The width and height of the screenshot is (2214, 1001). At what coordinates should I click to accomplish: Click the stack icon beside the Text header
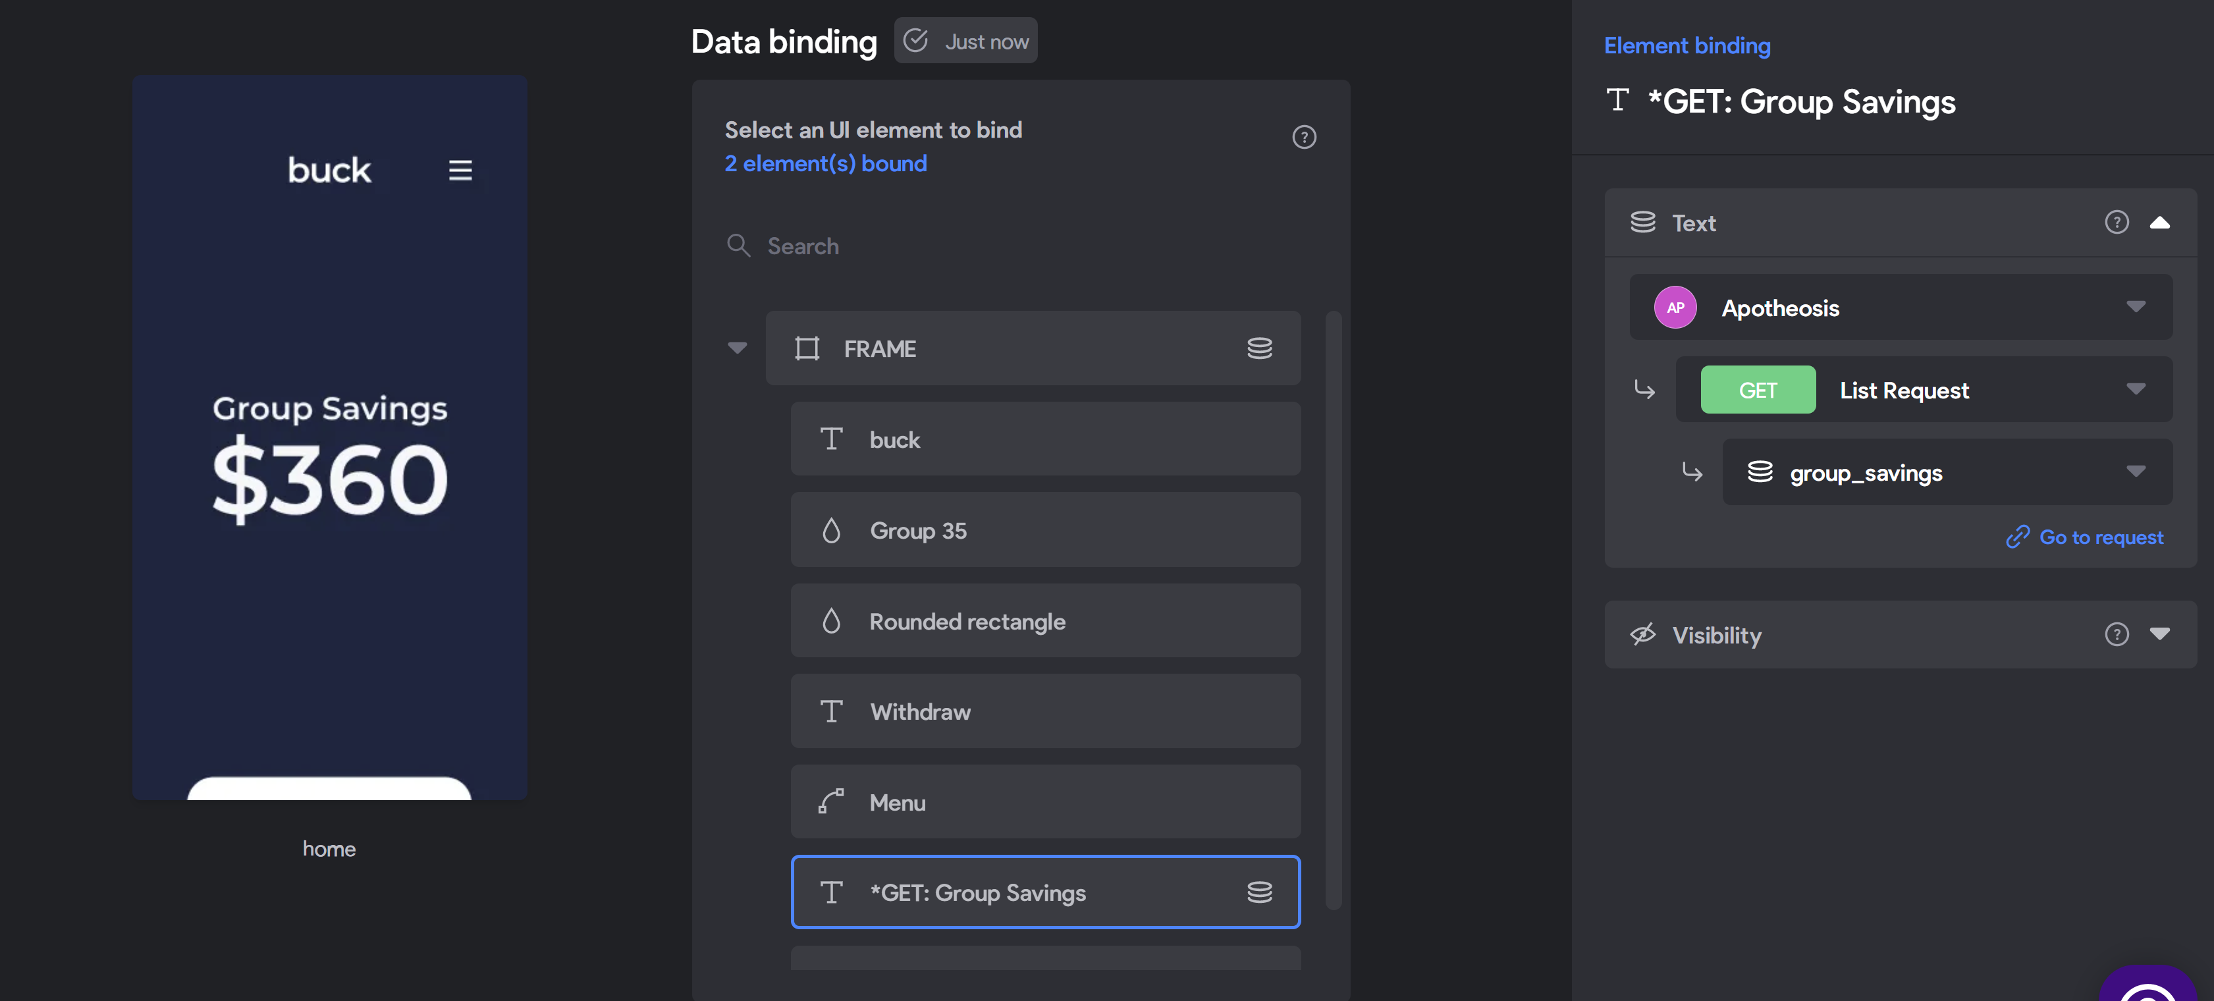pyautogui.click(x=1642, y=223)
